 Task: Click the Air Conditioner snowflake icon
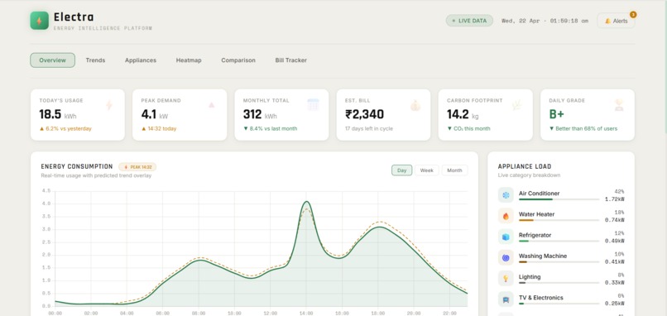(506, 195)
